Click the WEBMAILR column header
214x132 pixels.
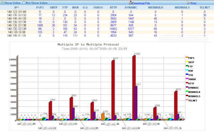[155, 7]
